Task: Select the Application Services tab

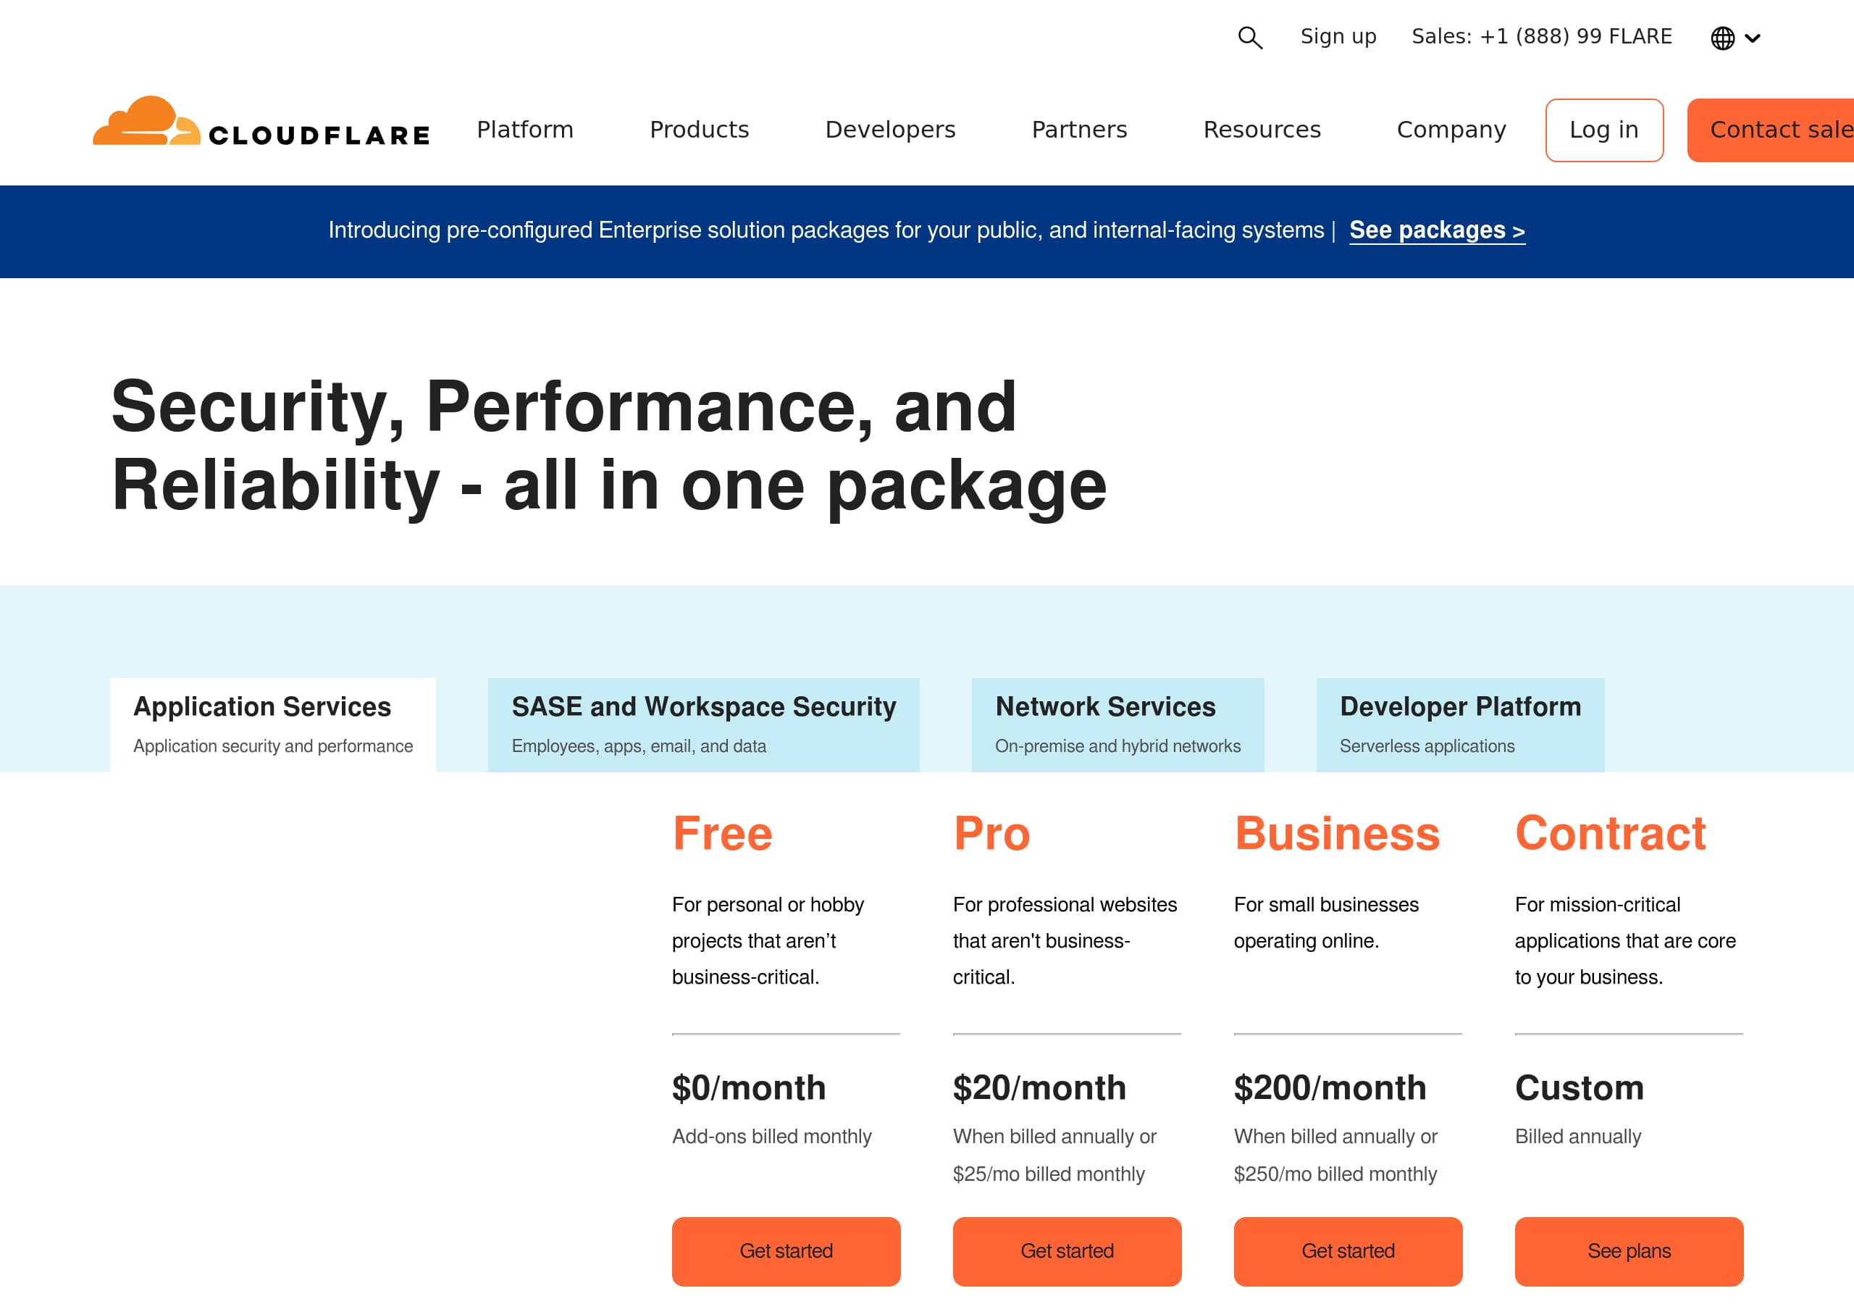Action: [x=272, y=723]
